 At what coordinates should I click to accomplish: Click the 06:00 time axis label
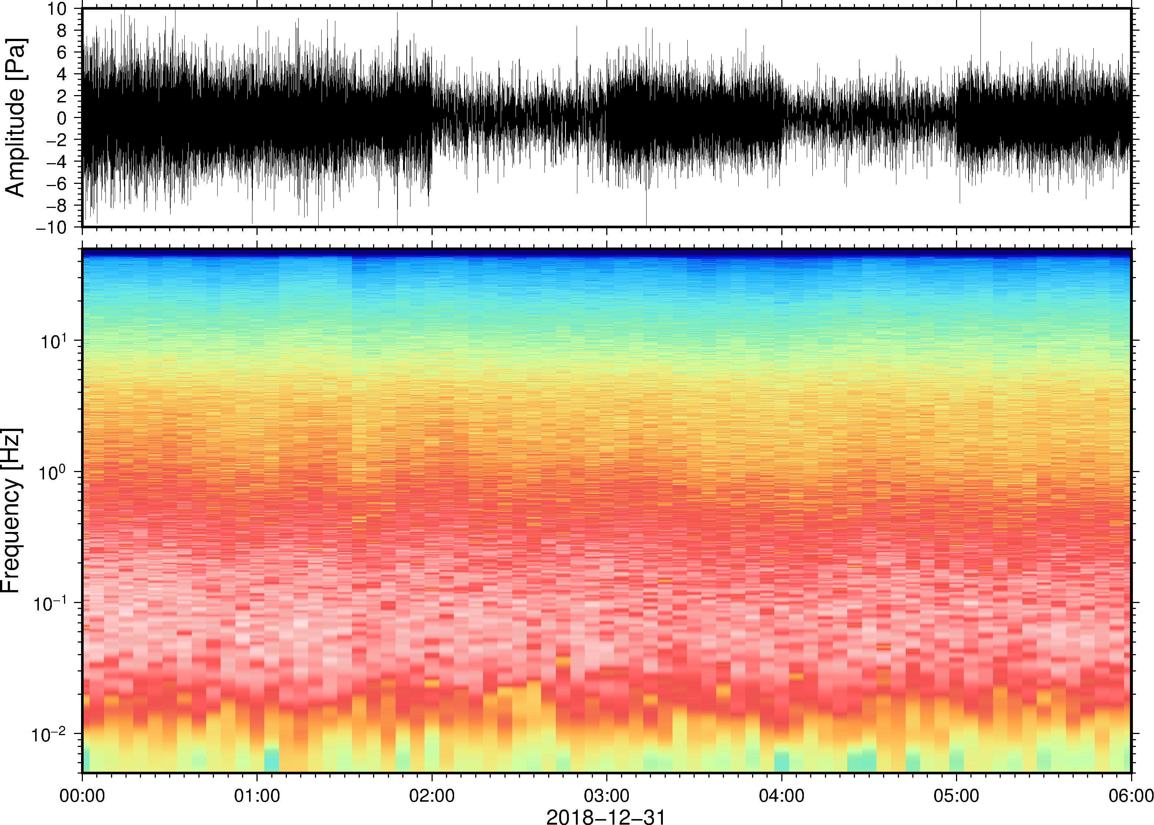(x=1131, y=795)
